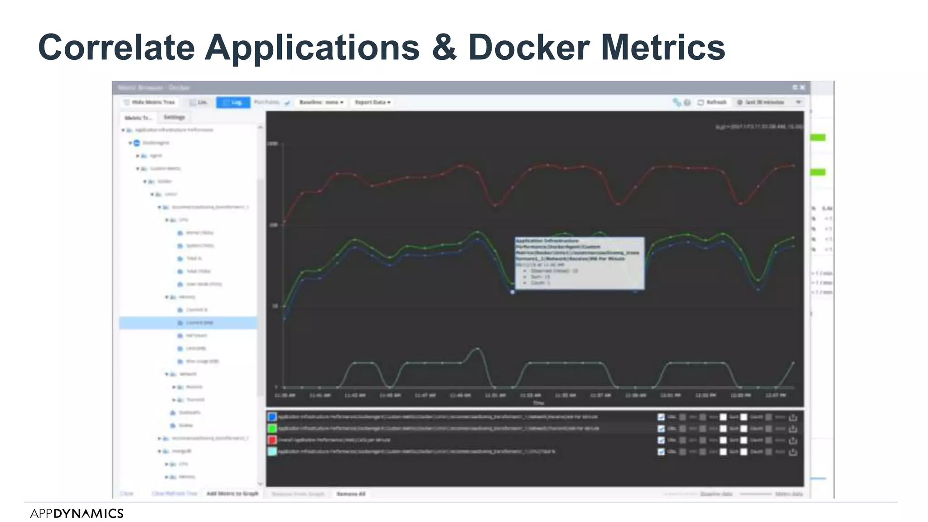Screen dimensions: 928x522
Task: Click export icon on Calls per Minute row
Action: [793, 440]
